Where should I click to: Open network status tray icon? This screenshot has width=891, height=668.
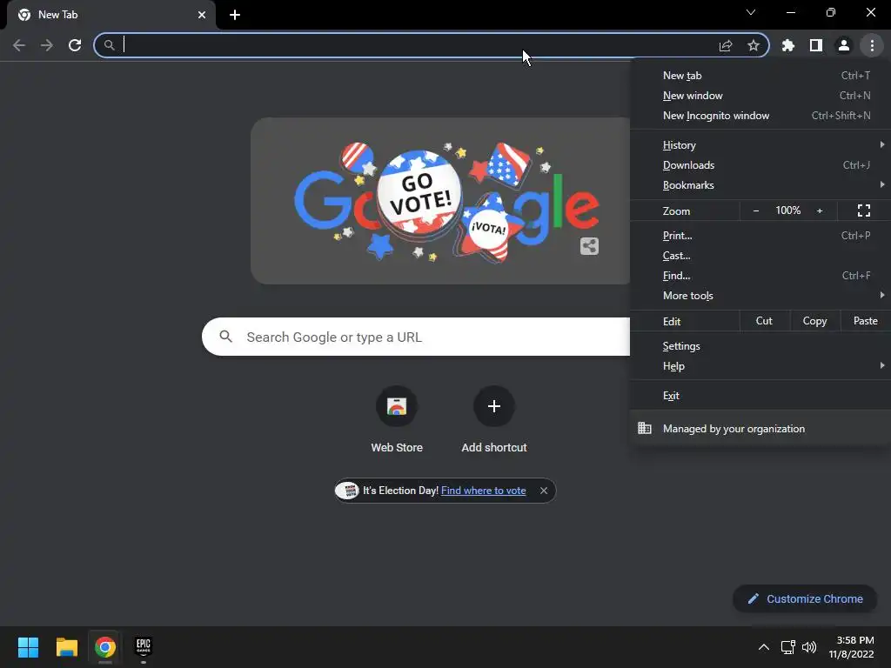[788, 647]
